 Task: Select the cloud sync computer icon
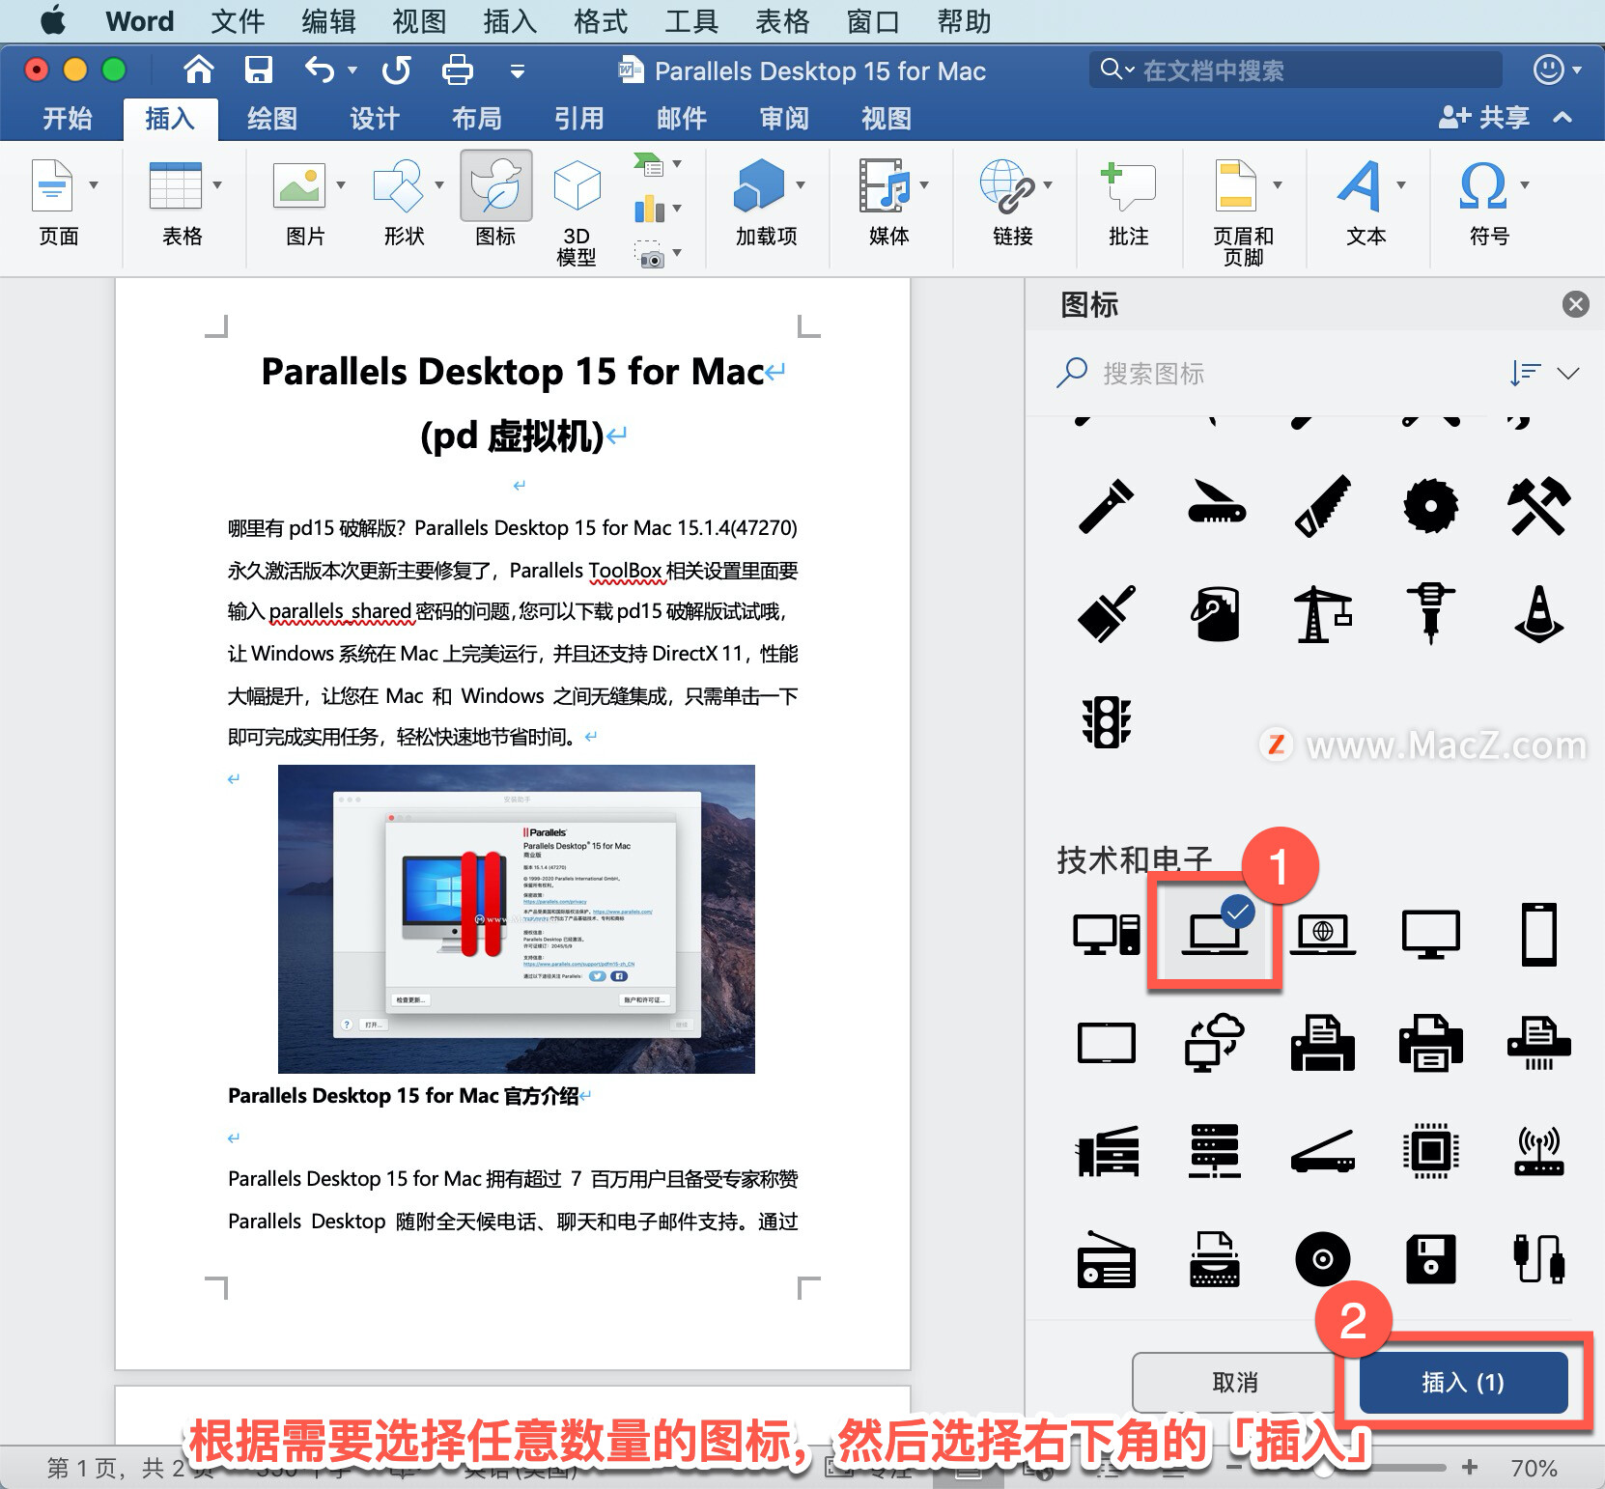coord(1215,1042)
